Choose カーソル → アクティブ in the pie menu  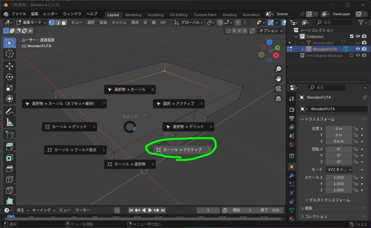(183, 149)
